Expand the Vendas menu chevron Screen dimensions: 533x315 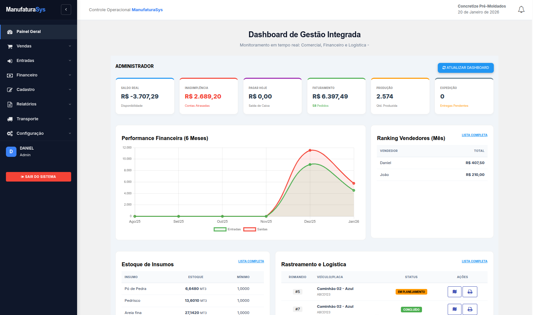(70, 46)
